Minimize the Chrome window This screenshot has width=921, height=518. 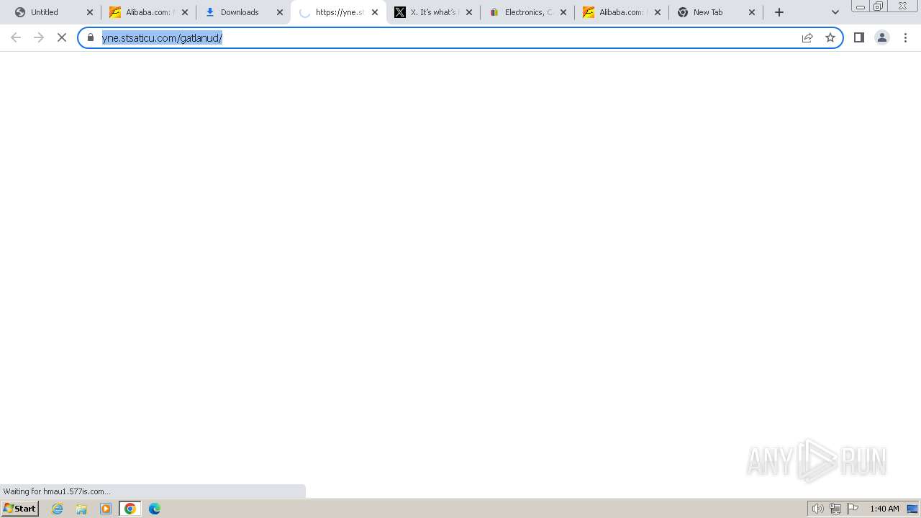click(x=861, y=6)
